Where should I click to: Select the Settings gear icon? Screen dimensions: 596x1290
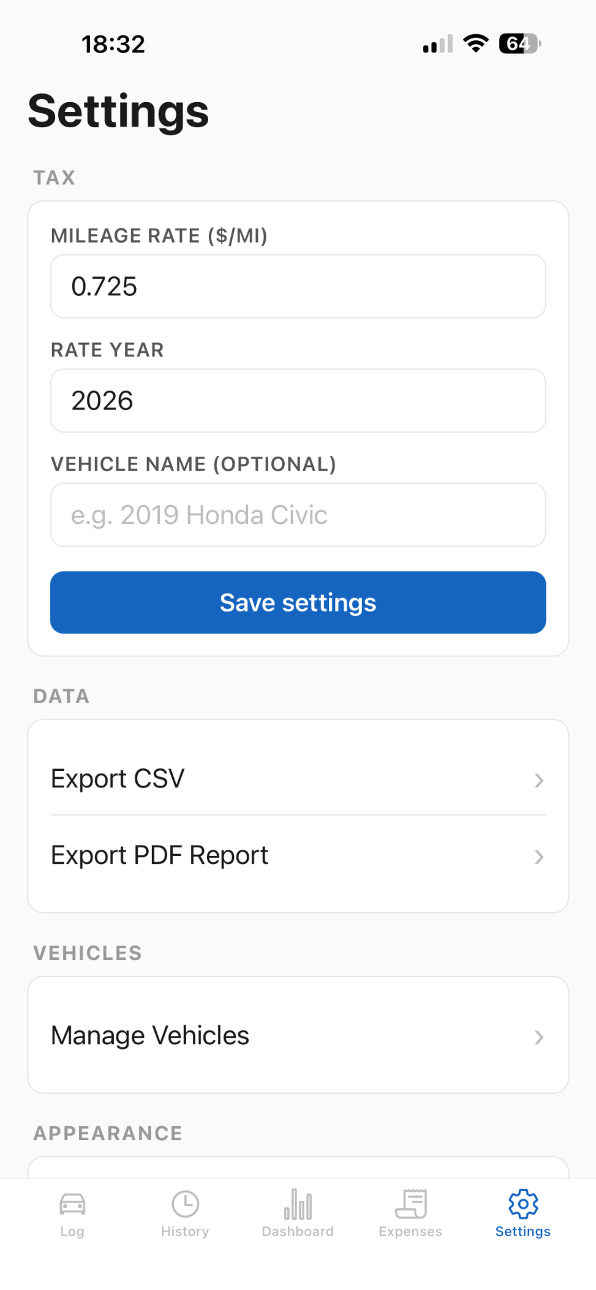click(x=523, y=1204)
